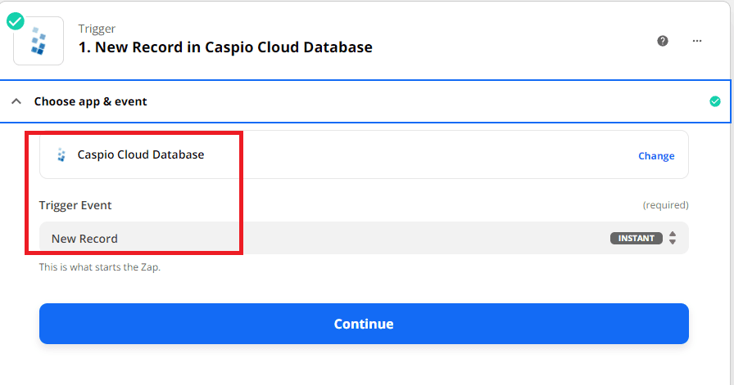Click the green checkmark badge on trigger logo
Screen dimensions: 734x385
[x=16, y=21]
